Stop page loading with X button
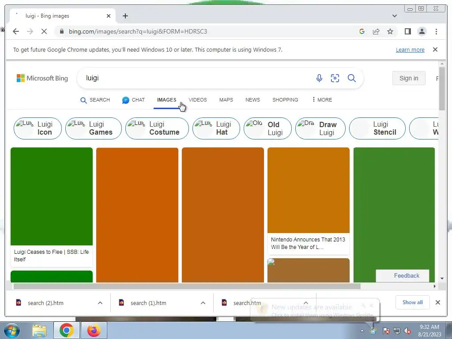Viewport: 452px width, 339px height. [x=44, y=31]
